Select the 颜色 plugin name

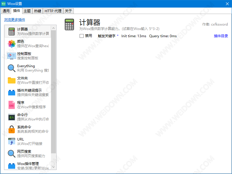[21, 42]
